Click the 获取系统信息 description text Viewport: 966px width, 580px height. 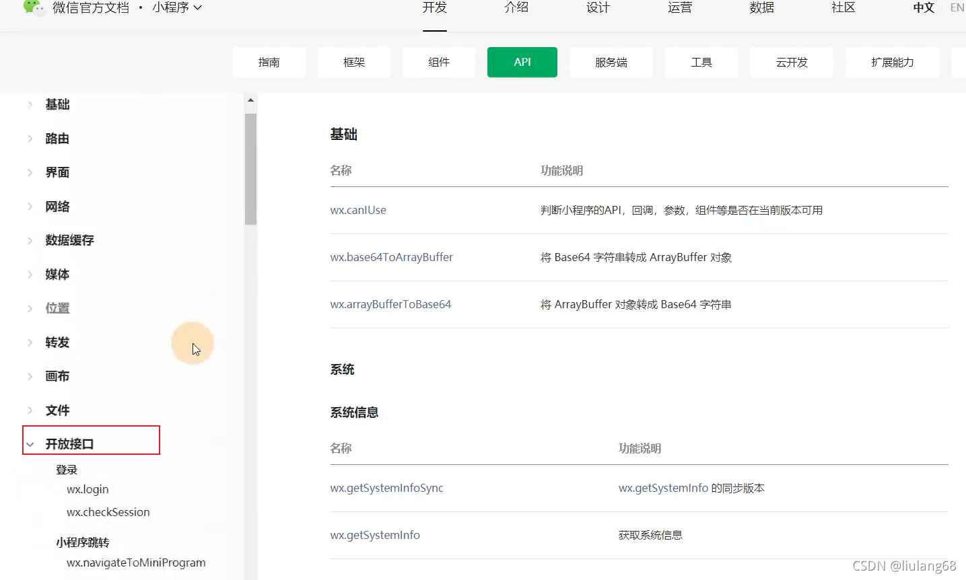(x=650, y=535)
